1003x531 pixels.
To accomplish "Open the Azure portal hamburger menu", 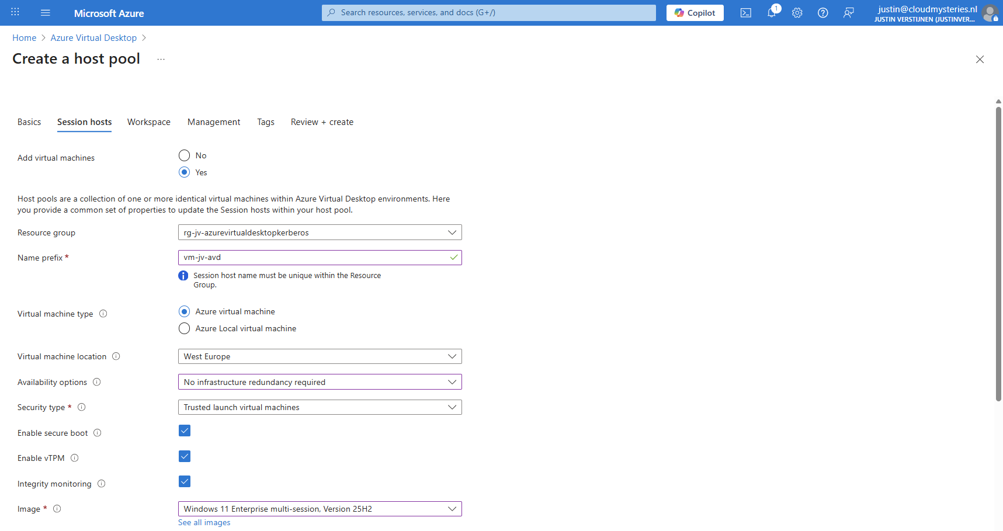I will coord(46,13).
